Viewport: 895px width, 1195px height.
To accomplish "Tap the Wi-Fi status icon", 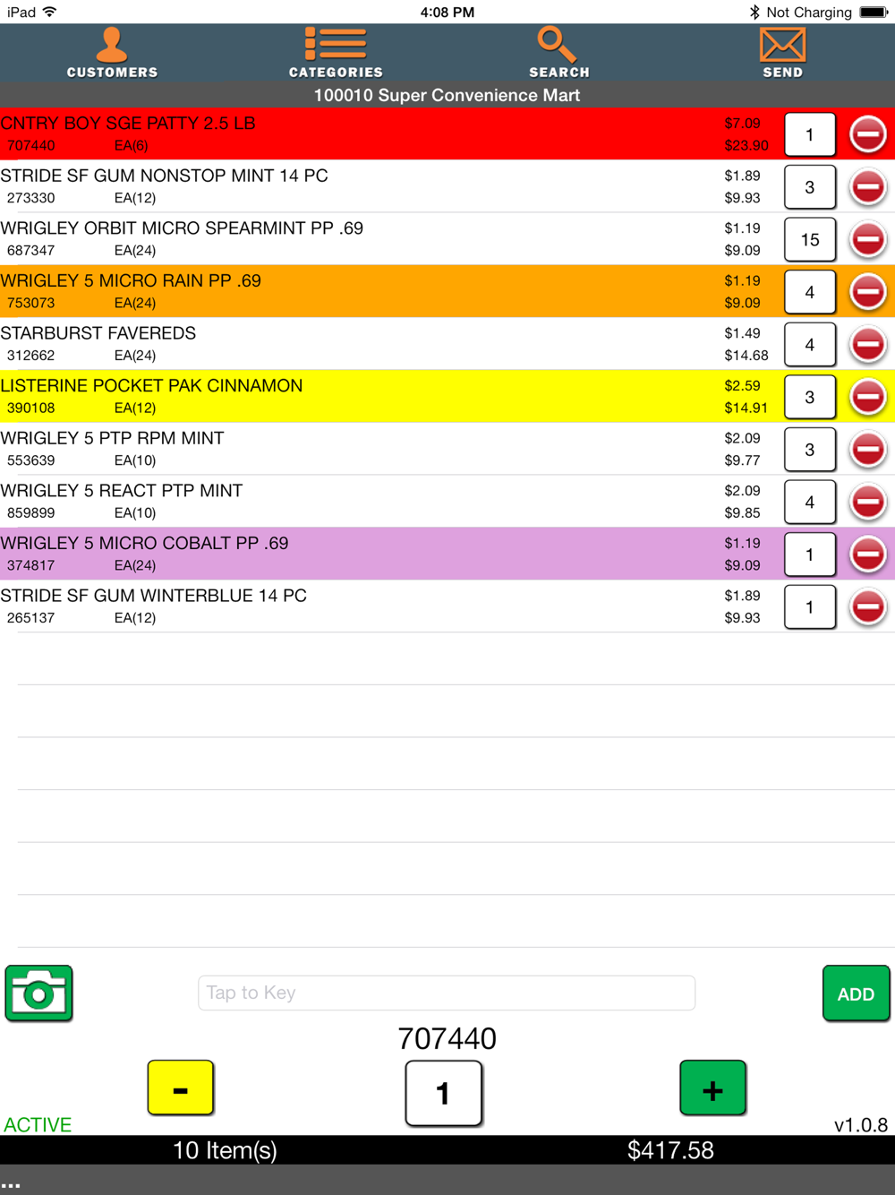I will click(x=50, y=12).
